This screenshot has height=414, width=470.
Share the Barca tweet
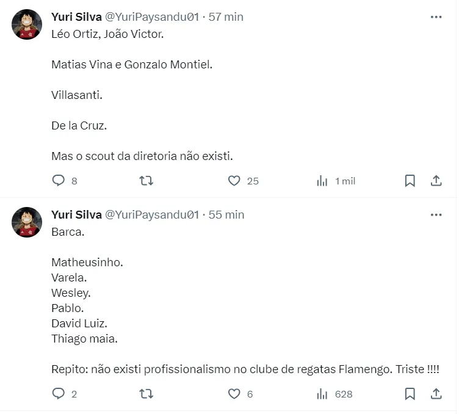[436, 394]
